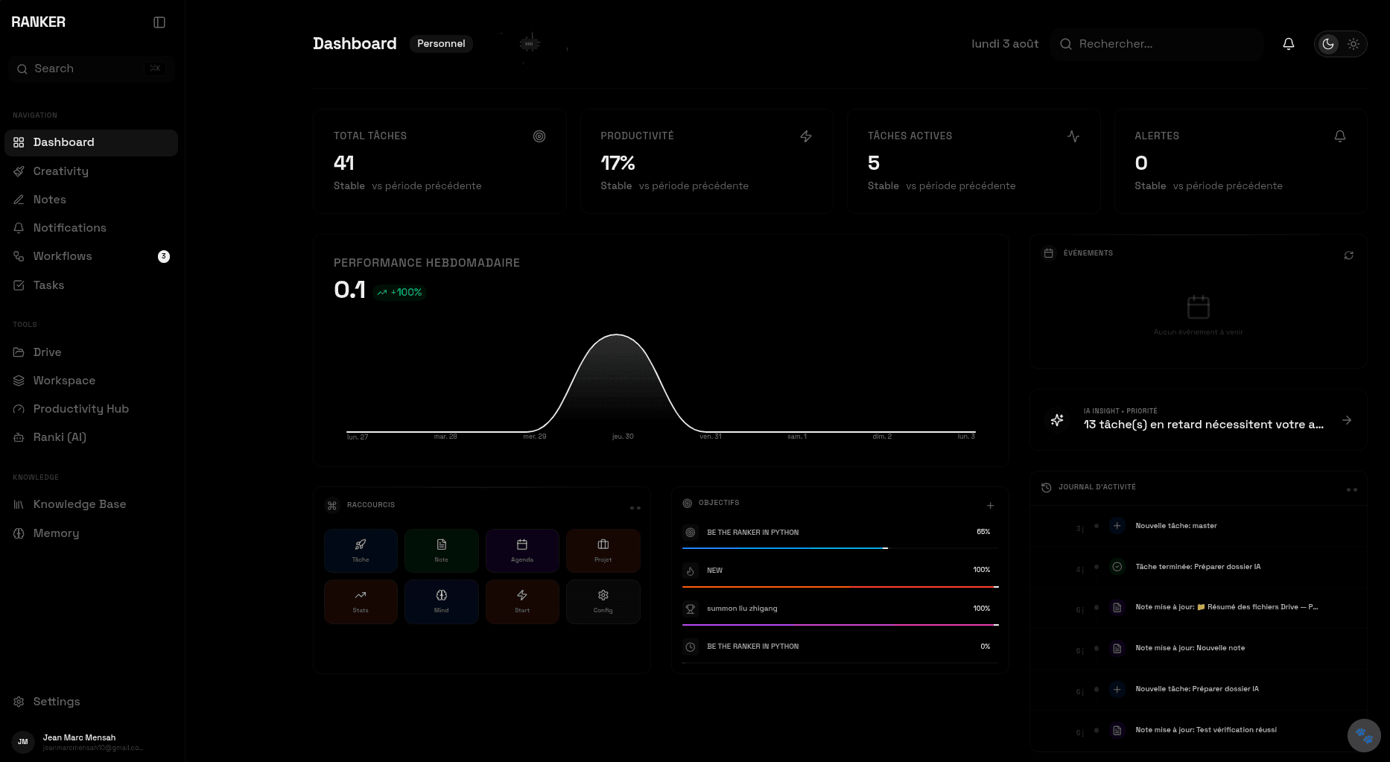Open Settings in sidebar

91,702
